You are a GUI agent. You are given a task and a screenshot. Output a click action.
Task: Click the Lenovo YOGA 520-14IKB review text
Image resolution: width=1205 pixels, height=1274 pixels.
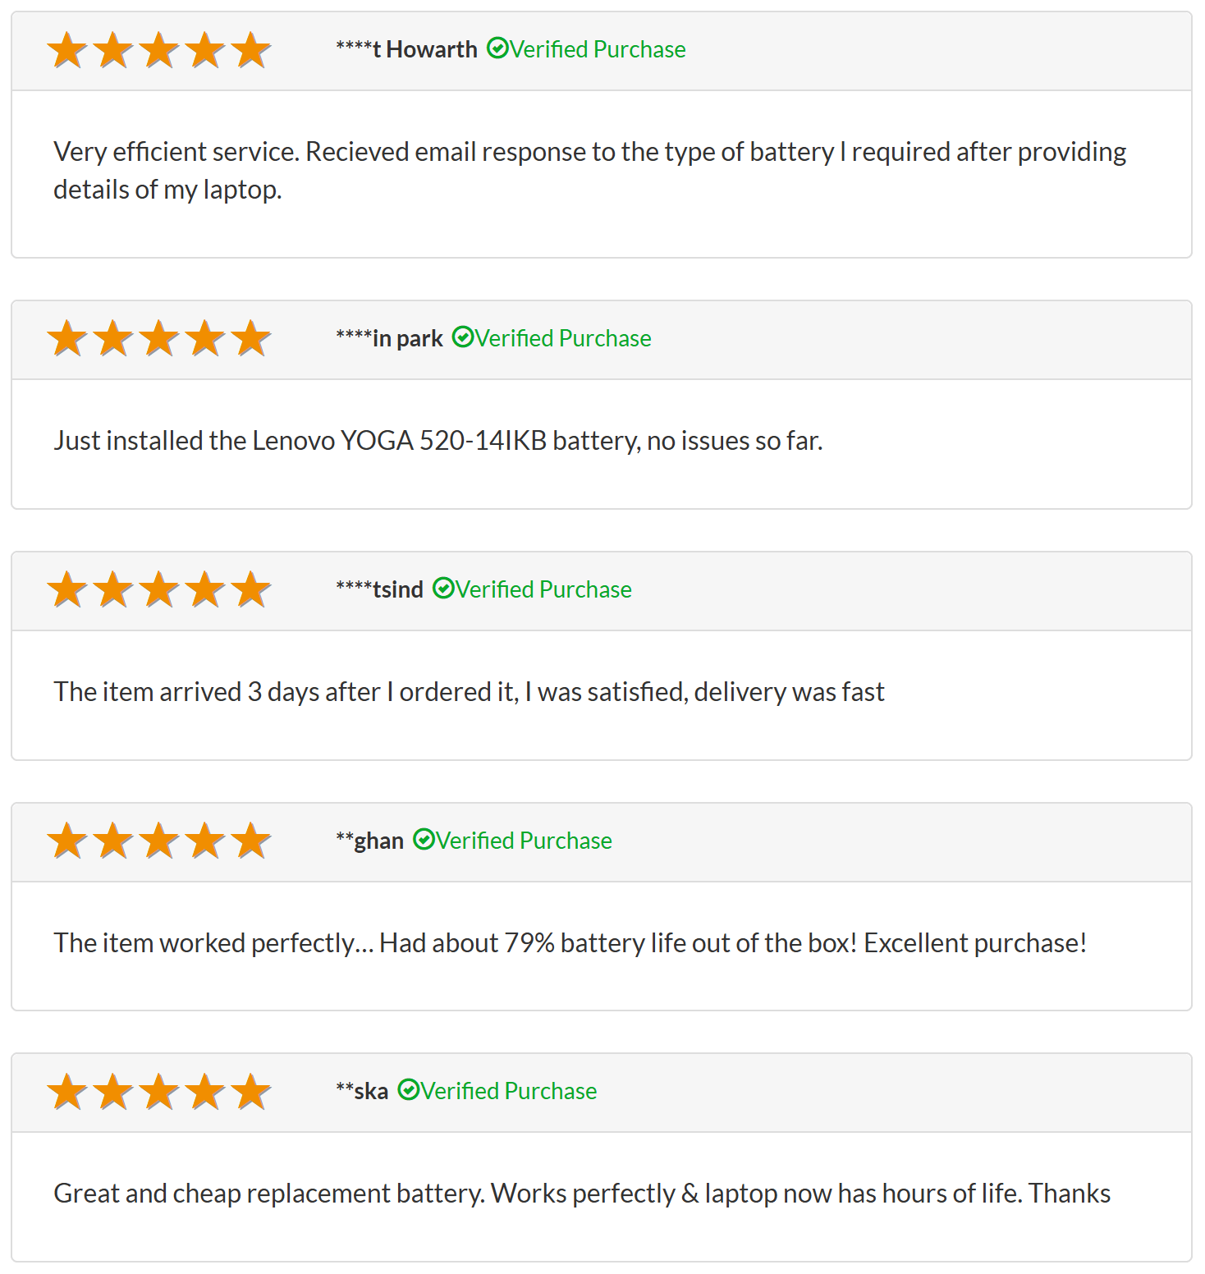click(x=438, y=441)
